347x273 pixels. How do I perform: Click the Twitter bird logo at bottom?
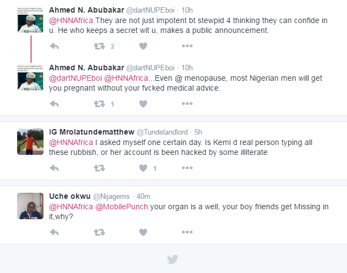173,259
